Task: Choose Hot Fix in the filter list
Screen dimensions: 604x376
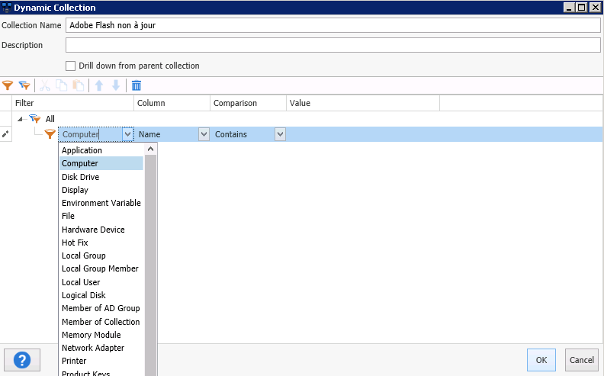Action: coord(75,243)
